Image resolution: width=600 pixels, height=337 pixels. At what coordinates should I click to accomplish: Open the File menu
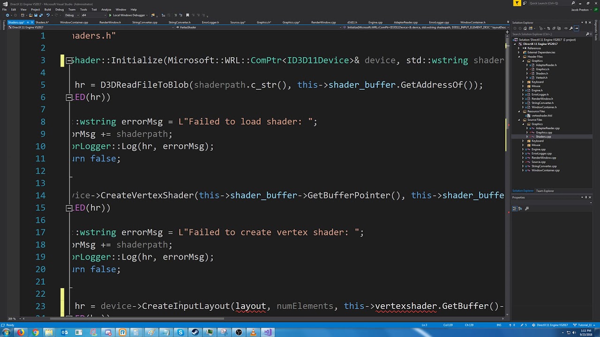tap(4, 9)
